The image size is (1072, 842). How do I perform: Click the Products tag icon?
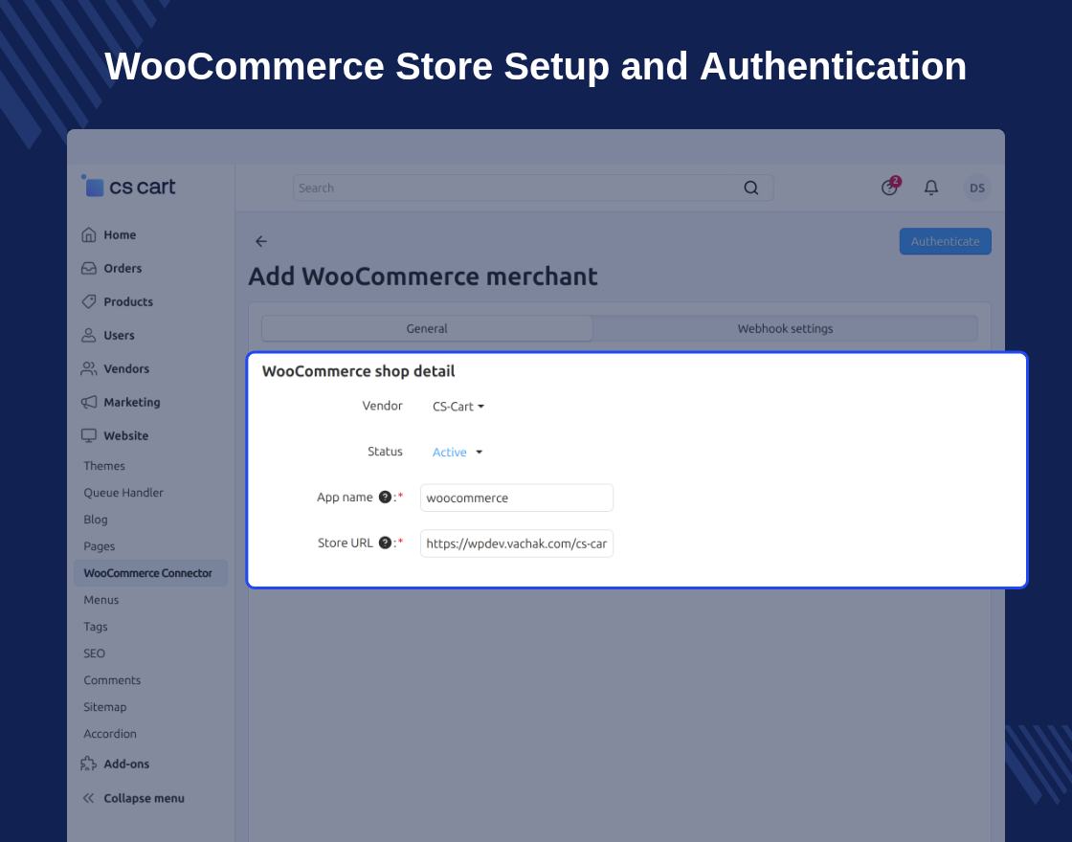pos(89,301)
